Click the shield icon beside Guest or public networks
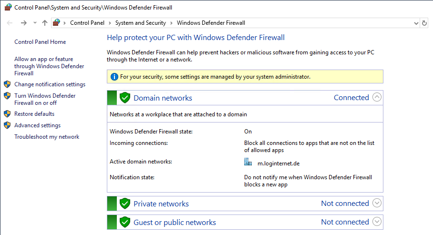Image resolution: width=433 pixels, height=235 pixels. [x=125, y=222]
